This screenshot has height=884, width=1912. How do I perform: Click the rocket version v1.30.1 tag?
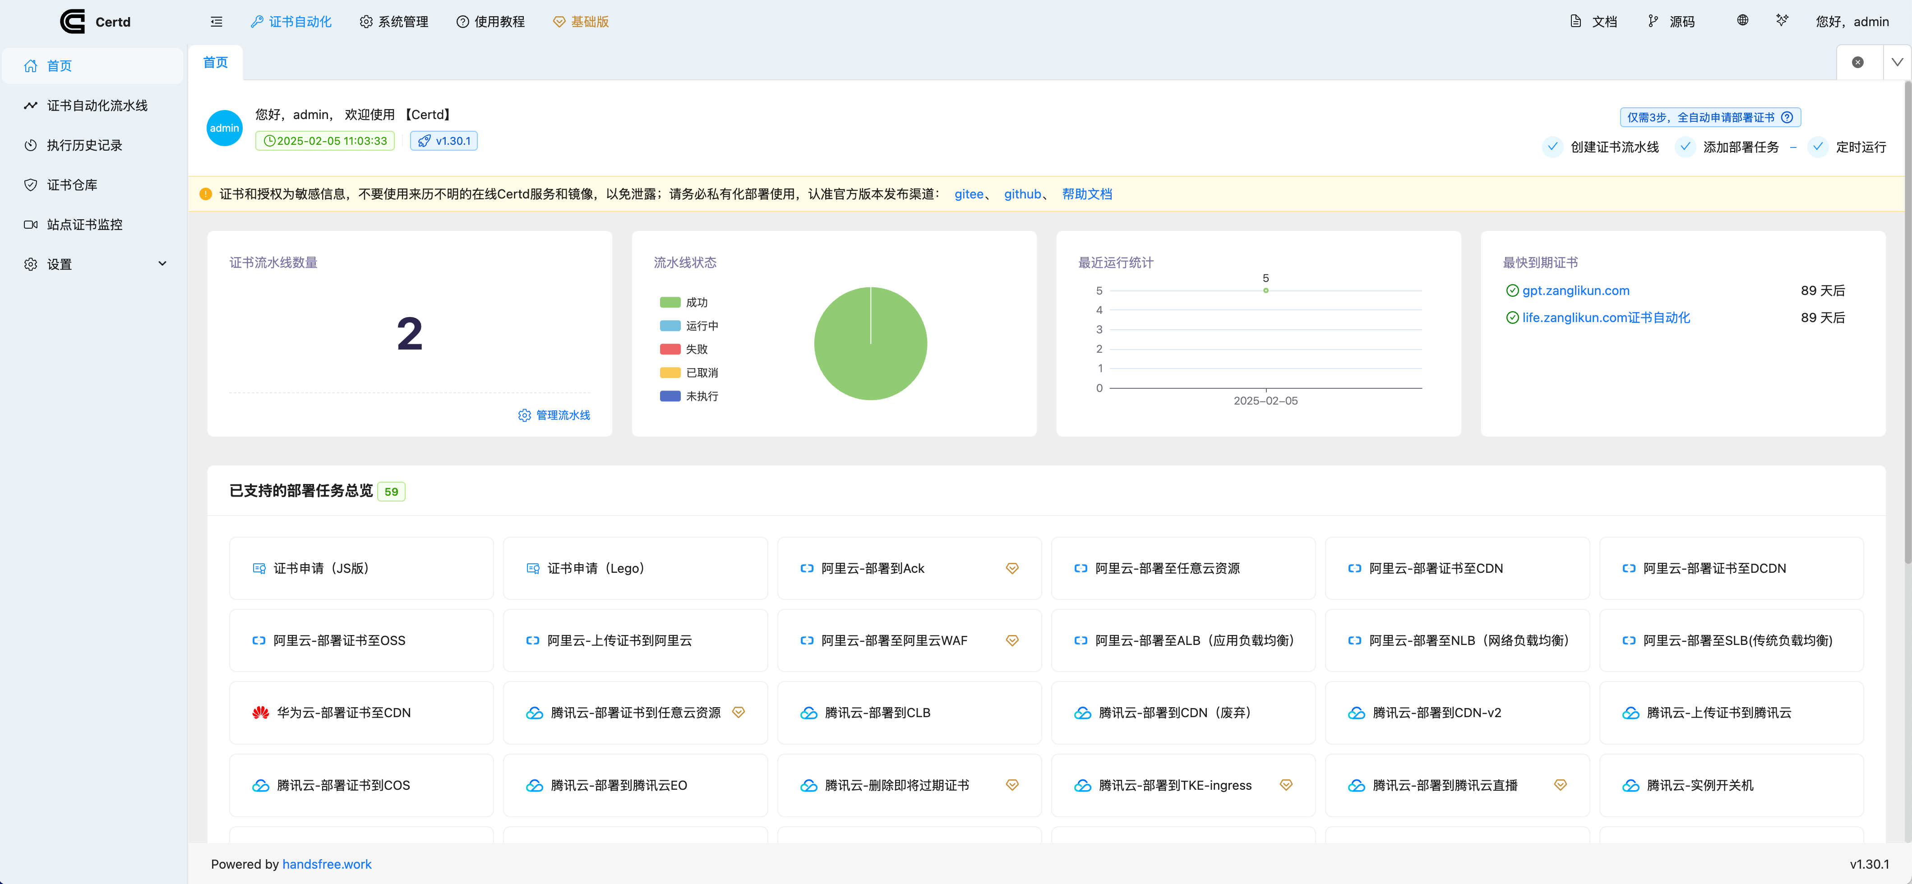[444, 141]
